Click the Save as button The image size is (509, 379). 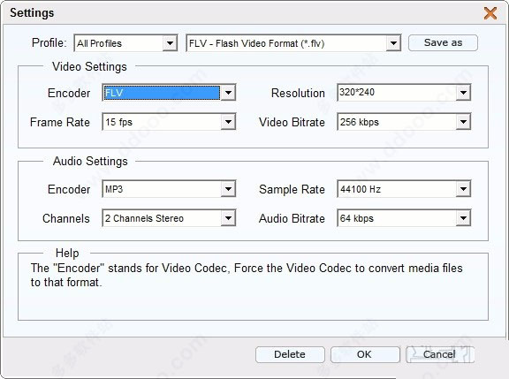pos(443,42)
